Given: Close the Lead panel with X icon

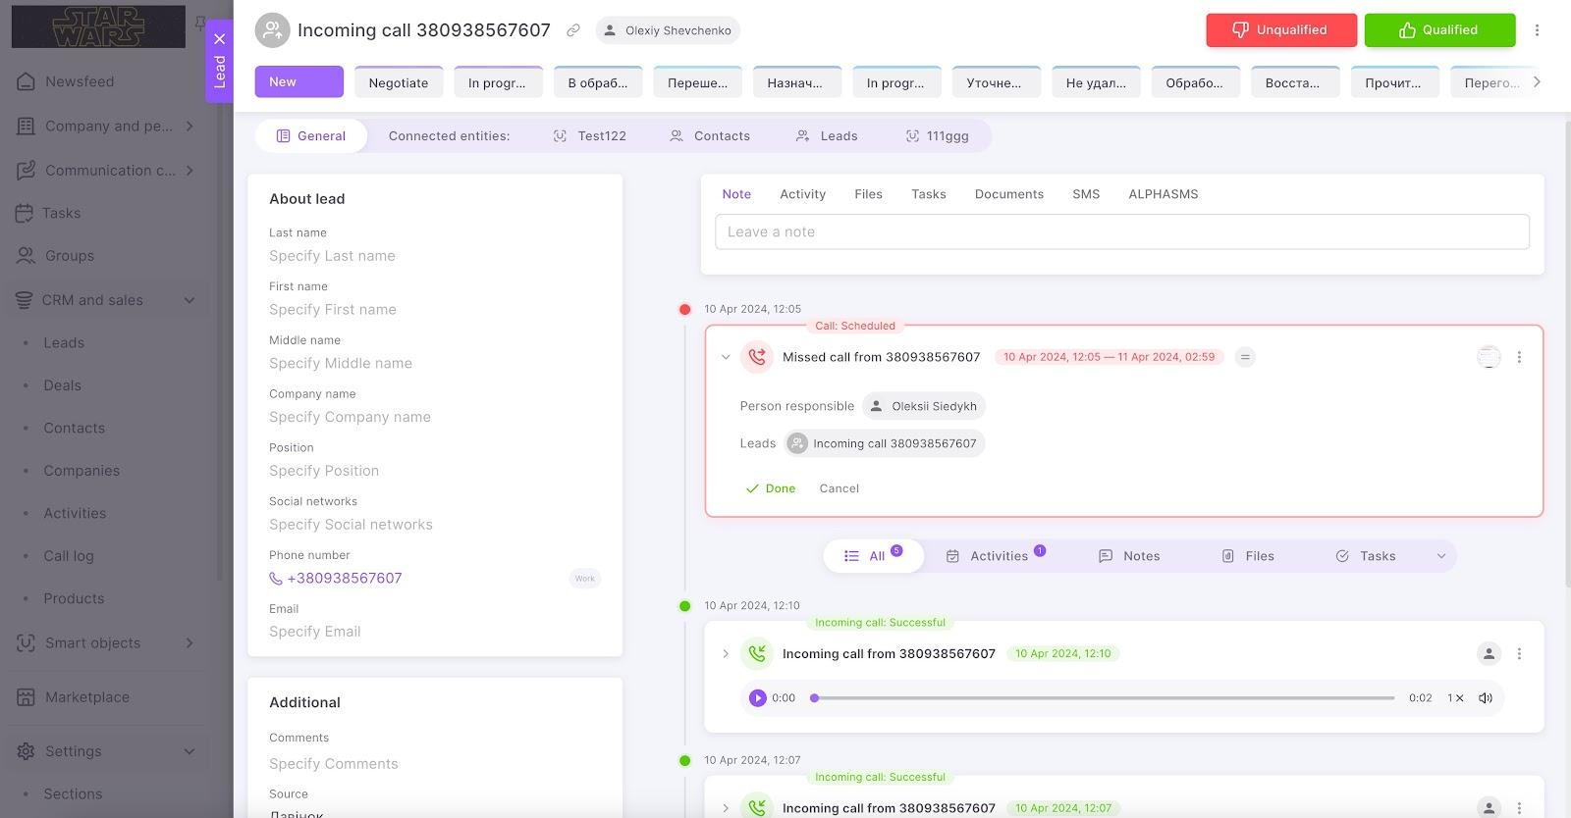Looking at the screenshot, I should (219, 39).
